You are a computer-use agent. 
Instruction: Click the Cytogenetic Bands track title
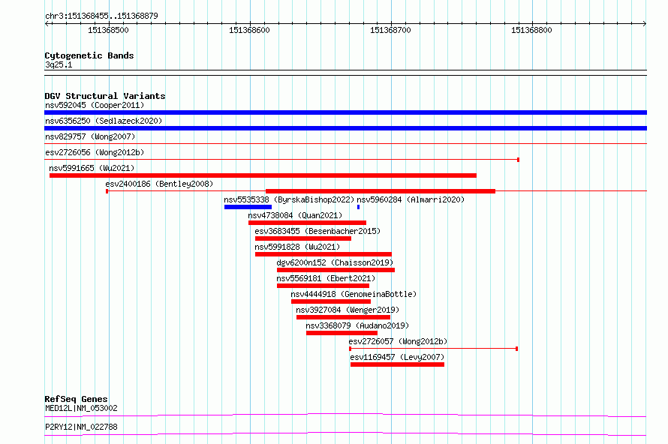click(x=89, y=55)
